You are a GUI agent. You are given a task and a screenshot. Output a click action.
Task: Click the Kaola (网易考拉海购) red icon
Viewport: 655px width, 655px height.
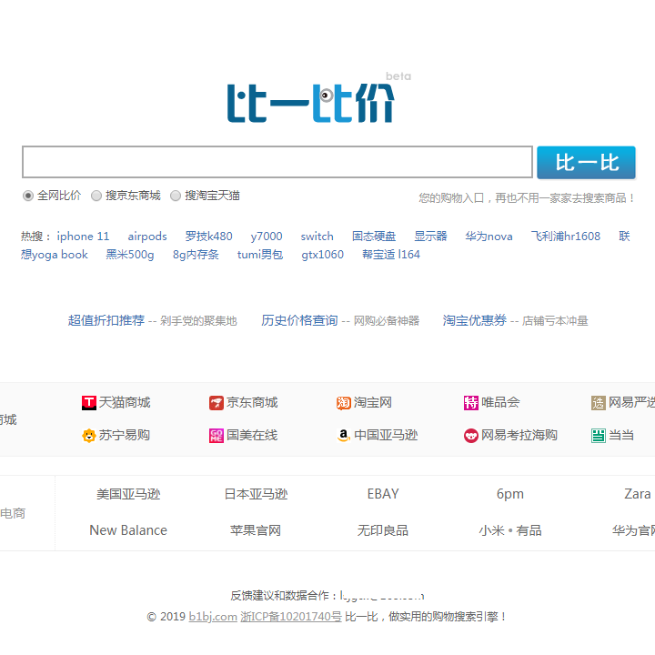471,436
